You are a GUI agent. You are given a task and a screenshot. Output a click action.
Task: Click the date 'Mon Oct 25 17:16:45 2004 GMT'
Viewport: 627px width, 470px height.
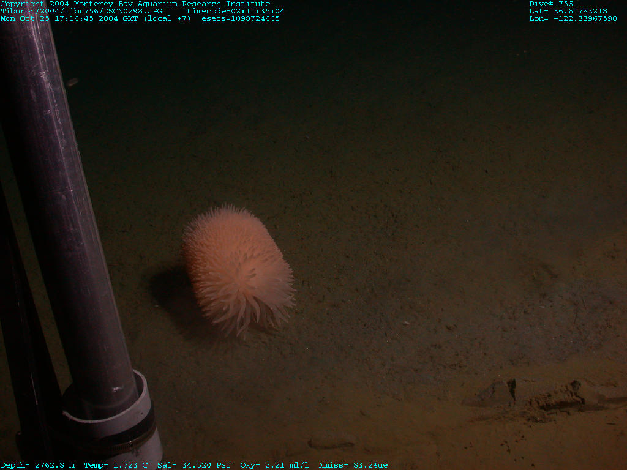click(x=69, y=18)
